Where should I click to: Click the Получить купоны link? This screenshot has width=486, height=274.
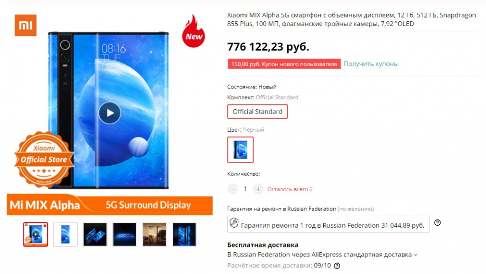point(371,64)
